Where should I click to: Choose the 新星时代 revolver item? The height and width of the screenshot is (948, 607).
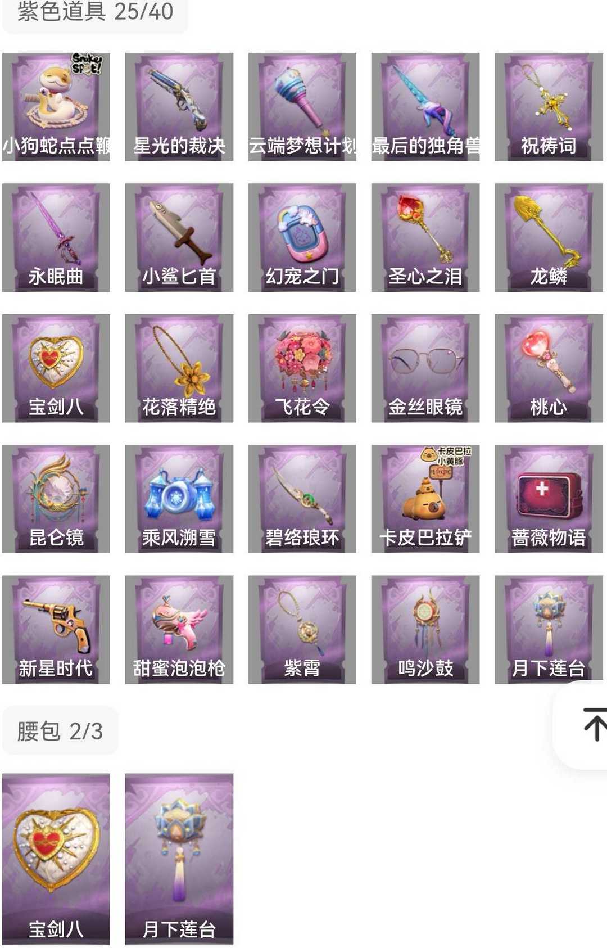(56, 630)
